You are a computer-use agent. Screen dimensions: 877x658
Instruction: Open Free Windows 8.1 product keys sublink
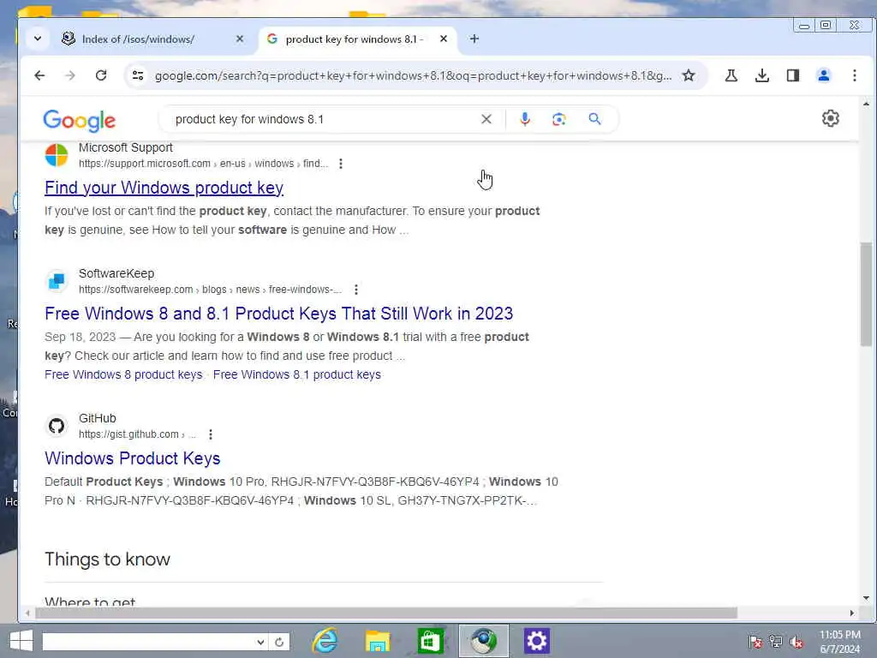click(297, 375)
